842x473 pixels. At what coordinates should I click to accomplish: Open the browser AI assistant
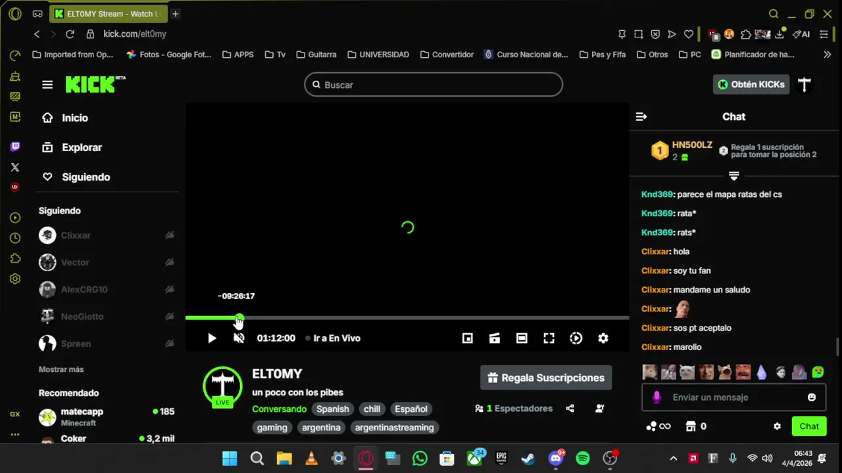(801, 34)
